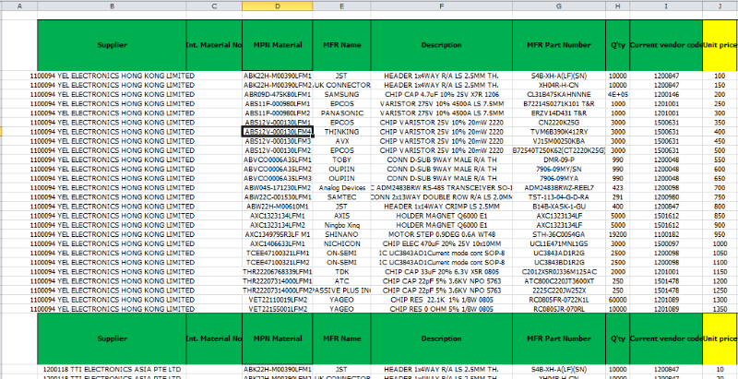Select the SAMSUNG manufacturer cell

[342, 94]
